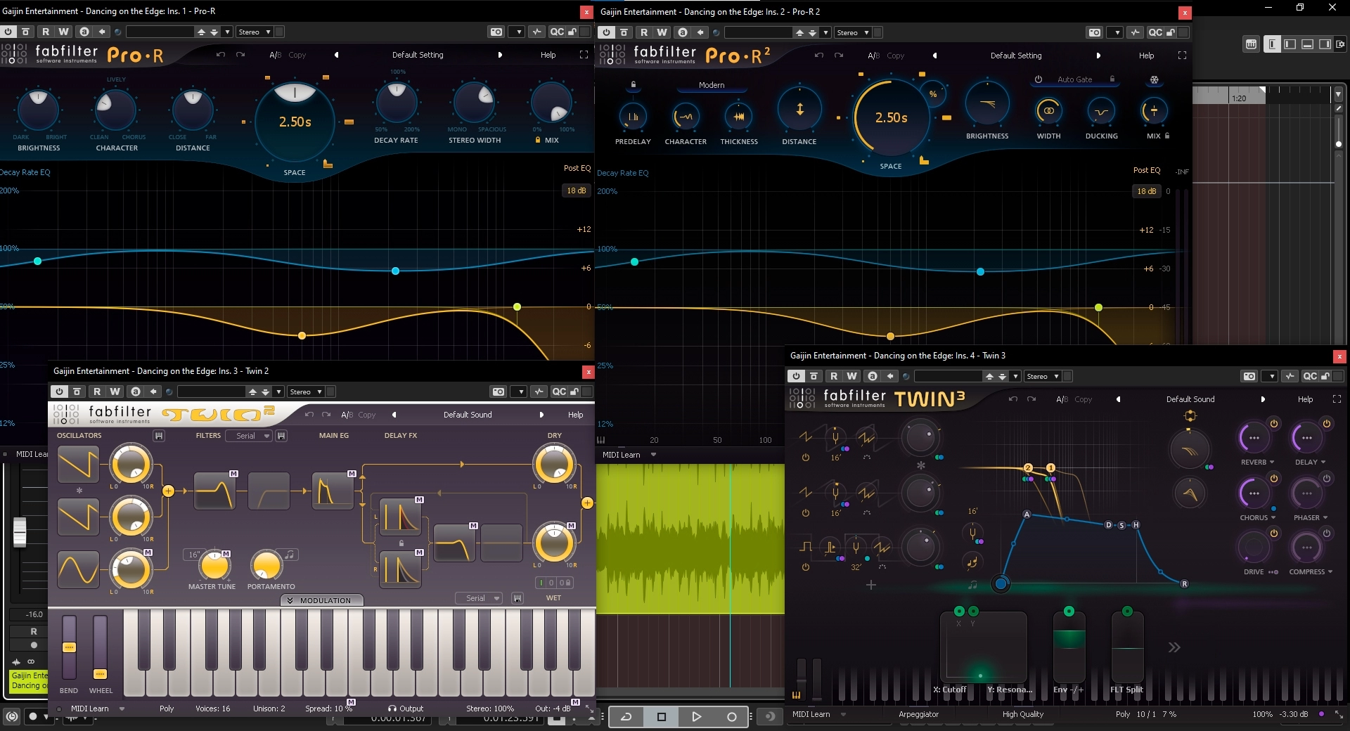Open the Decay Rate EQ label in Pro-R 2
This screenshot has width=1350, height=731.
click(x=623, y=173)
